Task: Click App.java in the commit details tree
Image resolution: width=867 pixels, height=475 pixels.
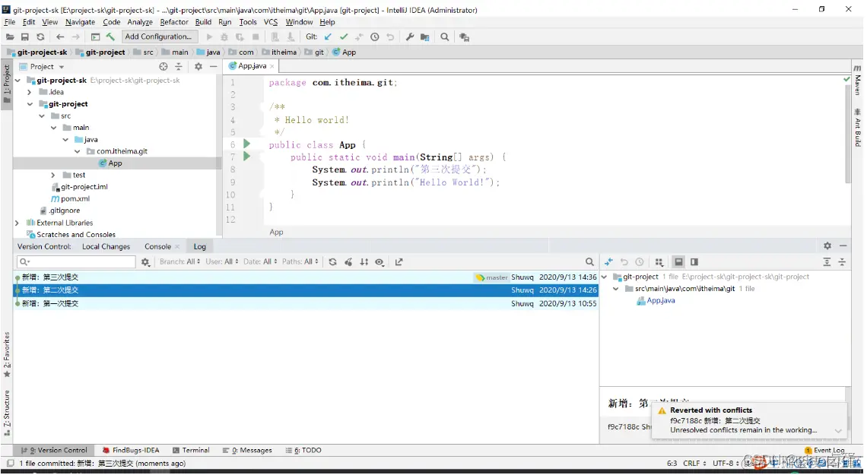Action: 661,301
